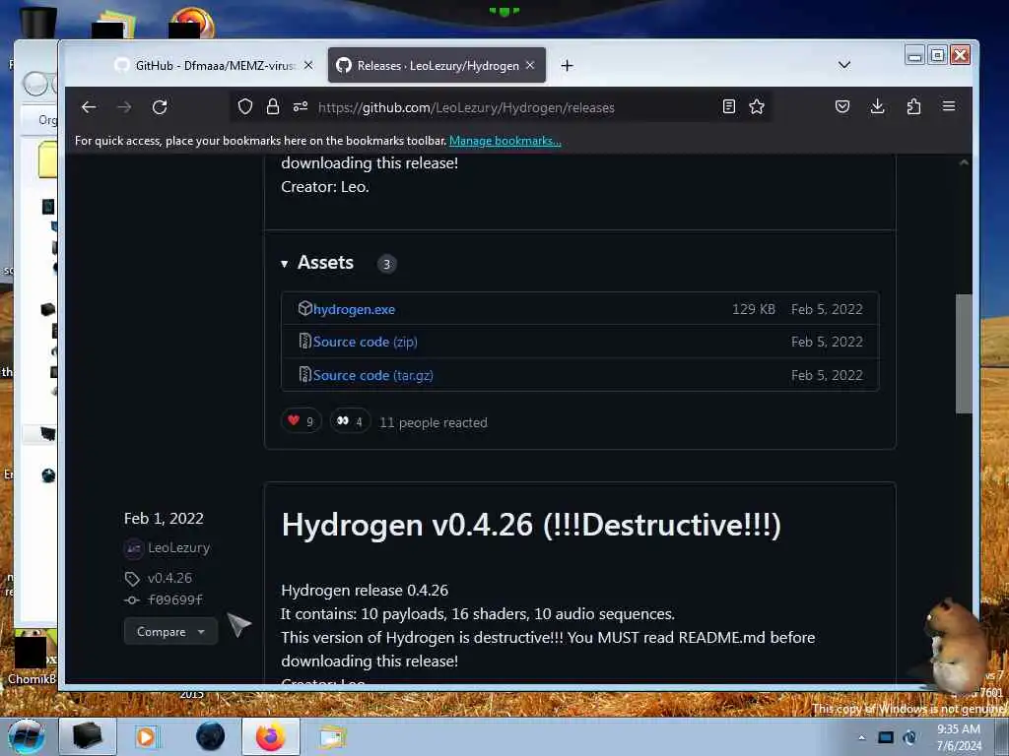The image size is (1009, 756).
Task: Close the GitHub Dfmaaa/MEMZ-virus tab
Action: pos(308,65)
